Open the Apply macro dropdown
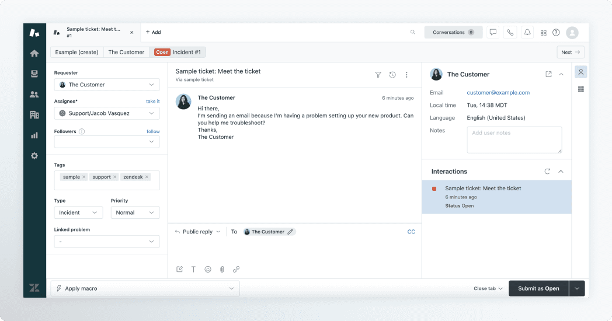 click(x=145, y=288)
